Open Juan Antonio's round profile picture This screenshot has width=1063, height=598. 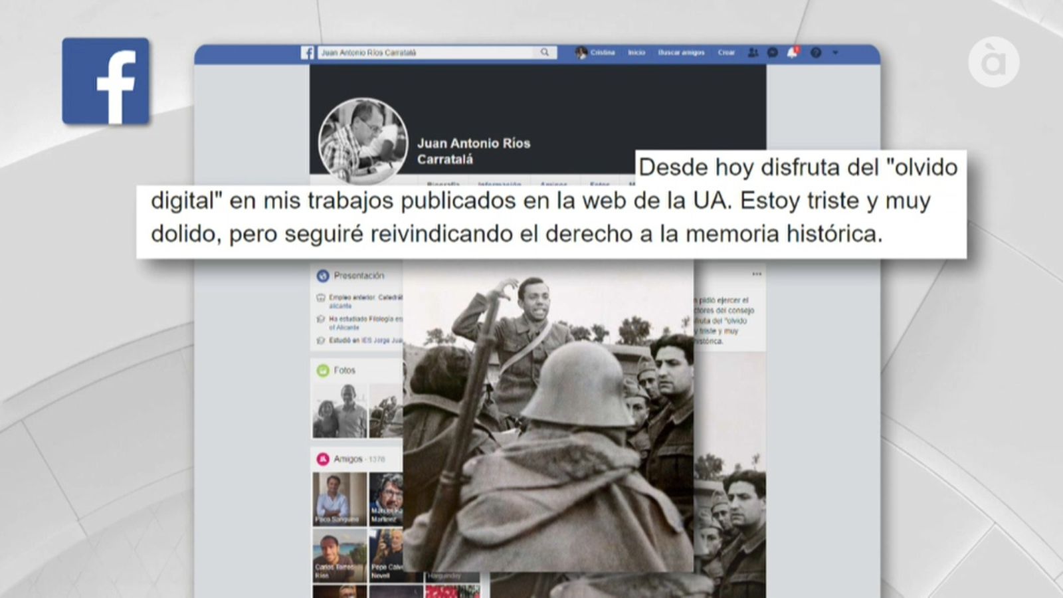[363, 141]
